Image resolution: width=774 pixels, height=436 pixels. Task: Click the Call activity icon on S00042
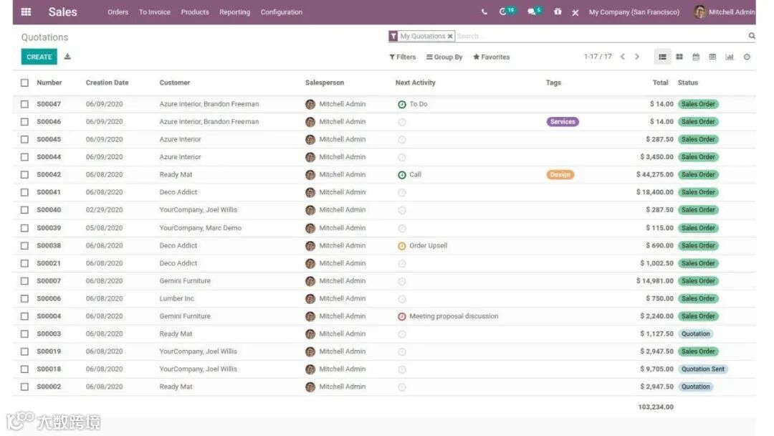click(402, 175)
